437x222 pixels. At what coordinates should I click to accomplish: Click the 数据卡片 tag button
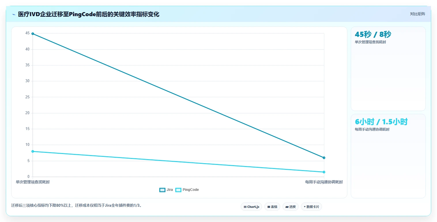click(311, 207)
